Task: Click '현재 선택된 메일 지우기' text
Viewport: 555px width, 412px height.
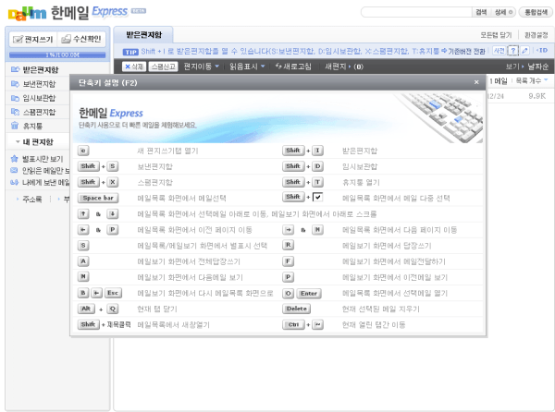Action: (380, 309)
